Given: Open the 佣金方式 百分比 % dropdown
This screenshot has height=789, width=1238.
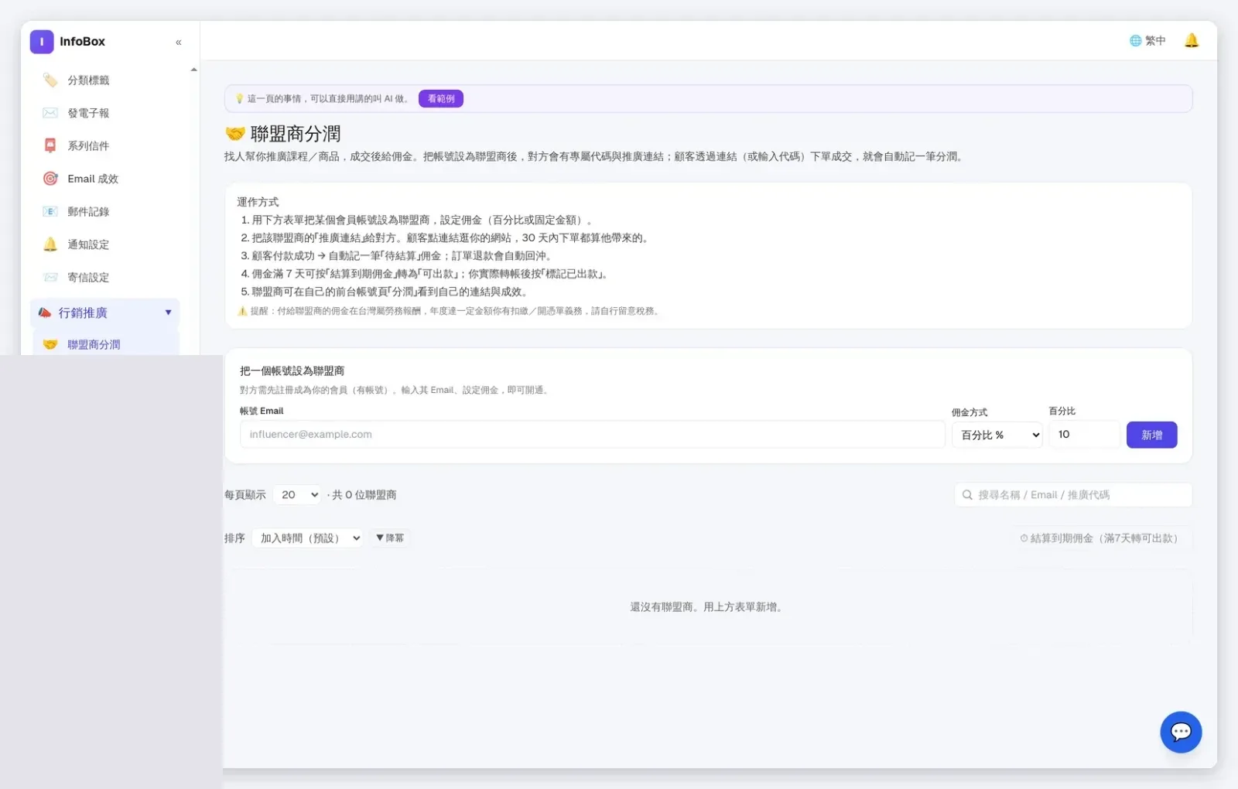Looking at the screenshot, I should [997, 435].
